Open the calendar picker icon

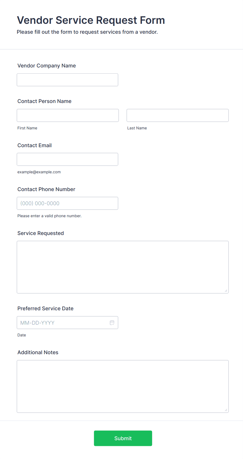pos(112,323)
